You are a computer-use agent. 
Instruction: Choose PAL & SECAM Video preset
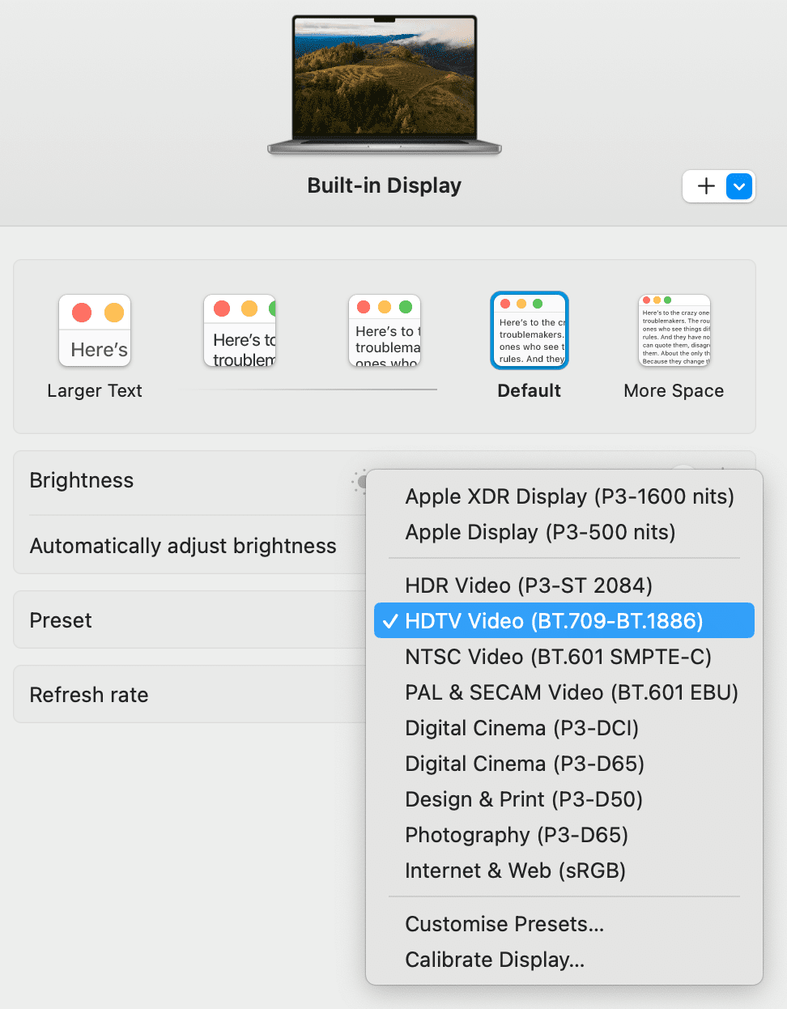571,692
